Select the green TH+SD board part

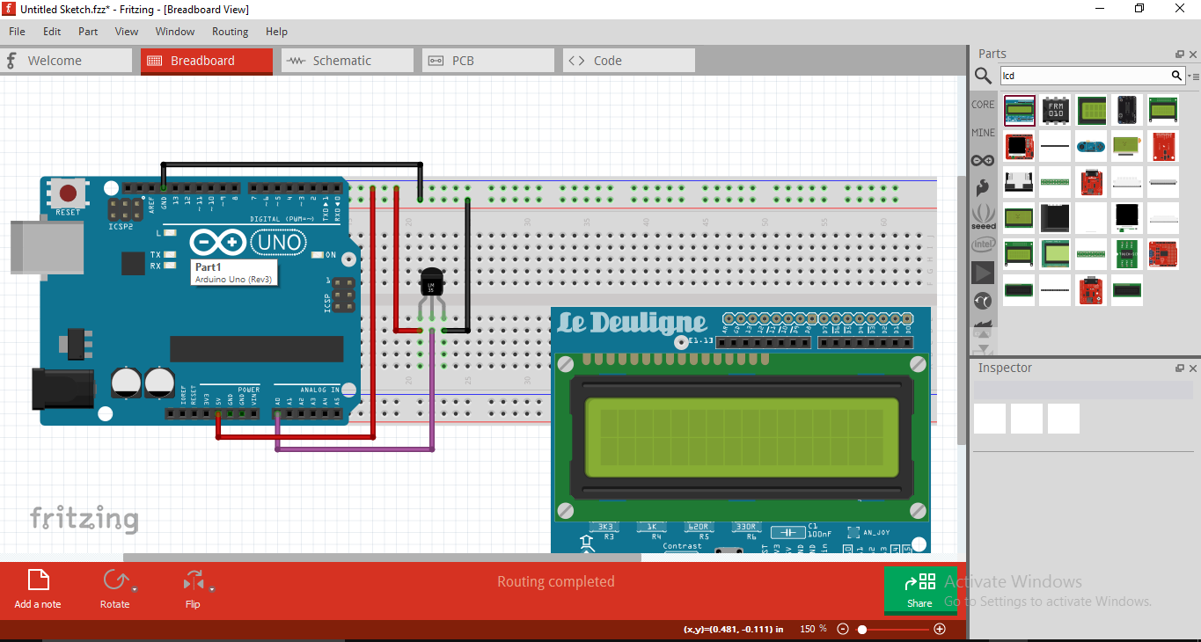1126,253
